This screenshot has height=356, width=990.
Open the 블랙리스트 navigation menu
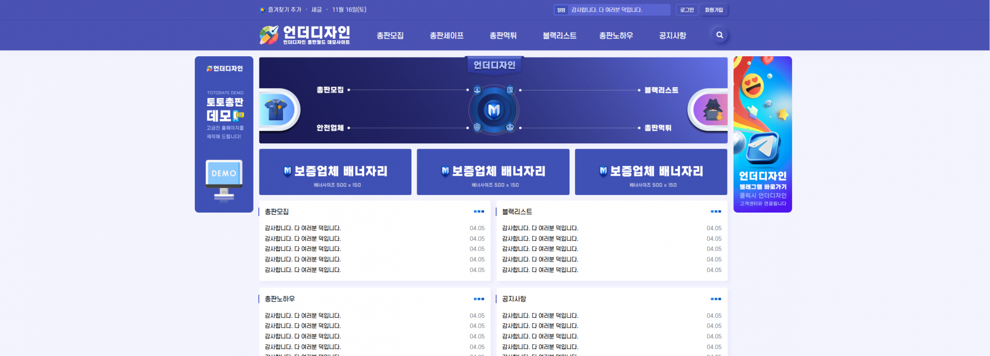click(x=559, y=36)
